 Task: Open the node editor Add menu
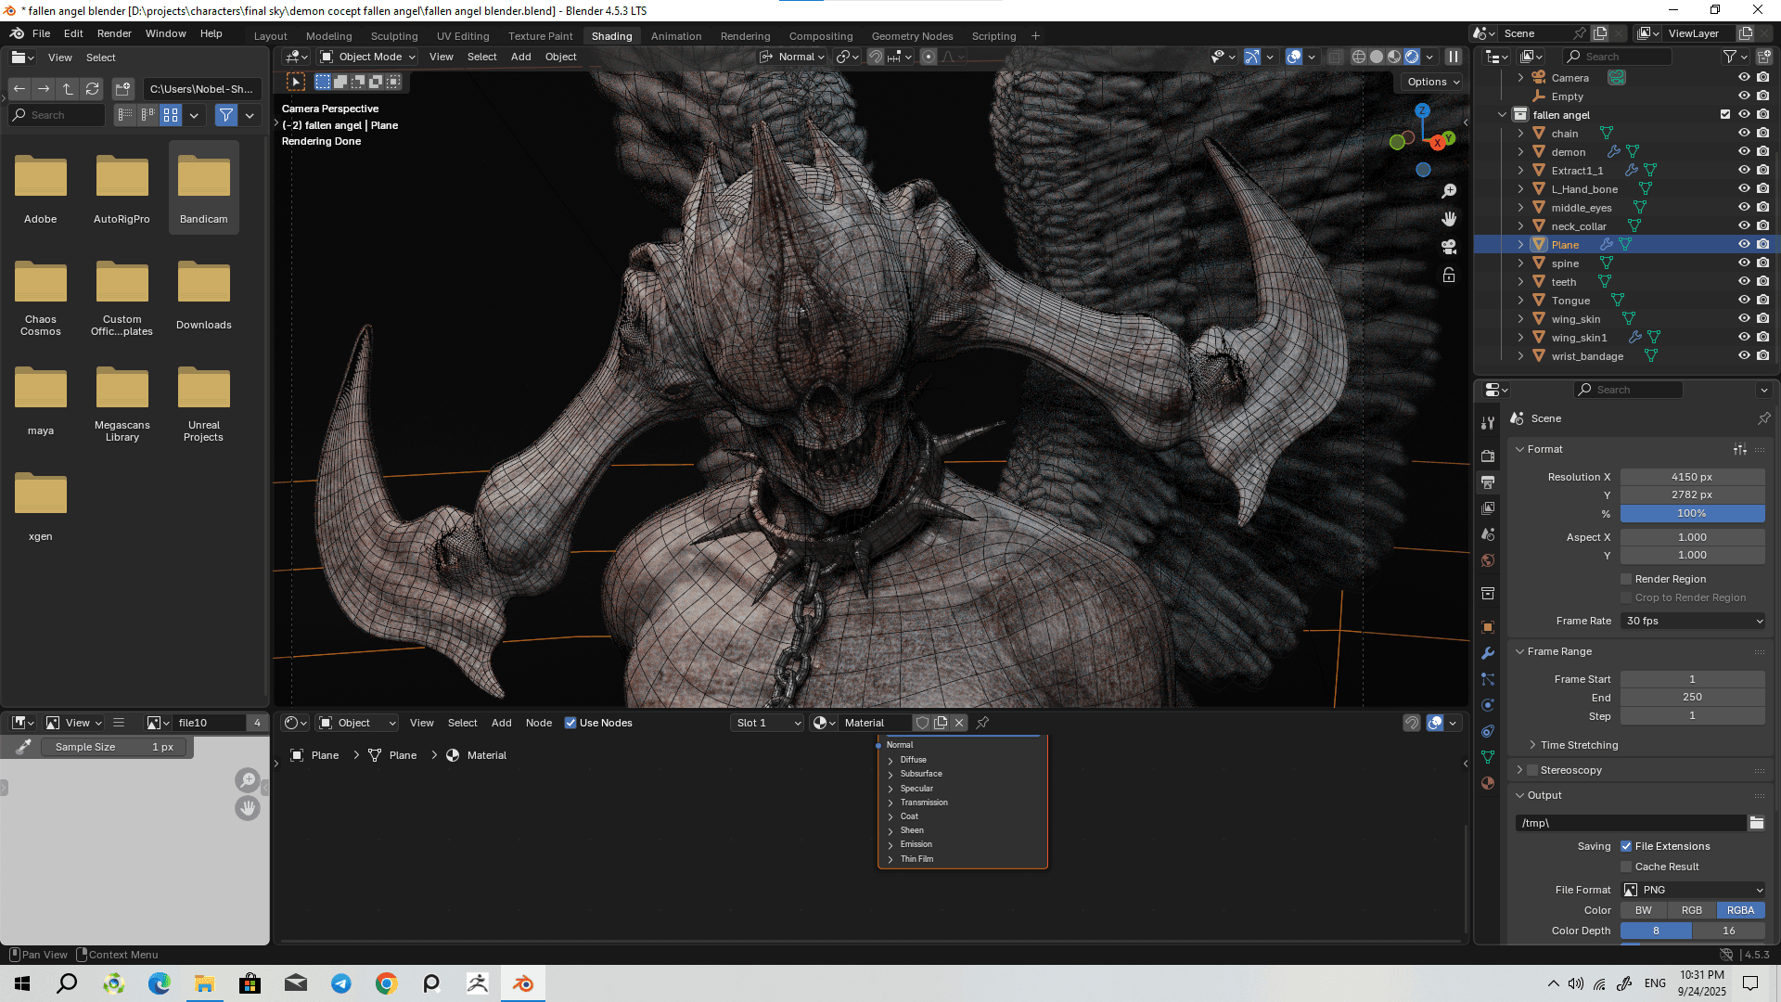click(x=502, y=723)
